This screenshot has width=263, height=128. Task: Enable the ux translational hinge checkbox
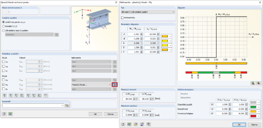click(x=3, y=62)
